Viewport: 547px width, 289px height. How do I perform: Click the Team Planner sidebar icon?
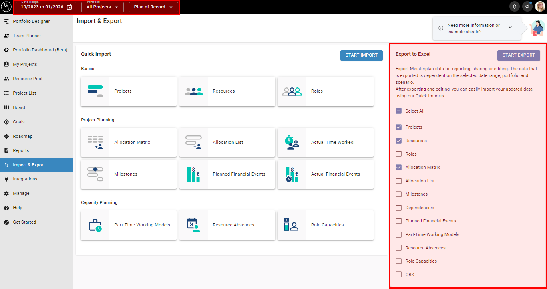(x=6, y=36)
